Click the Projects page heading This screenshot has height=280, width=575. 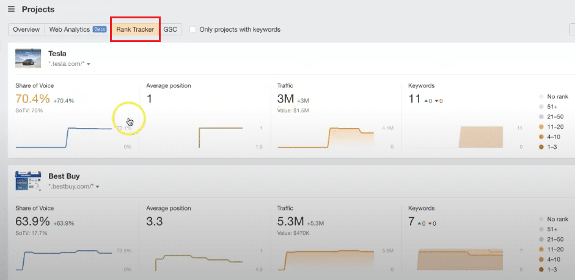tap(38, 9)
